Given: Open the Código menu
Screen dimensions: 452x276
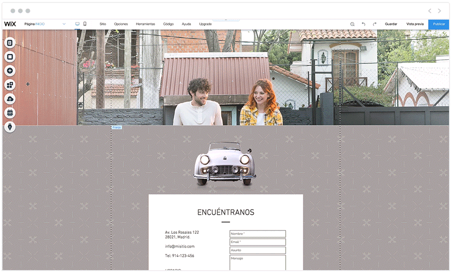Looking at the screenshot, I should 168,24.
